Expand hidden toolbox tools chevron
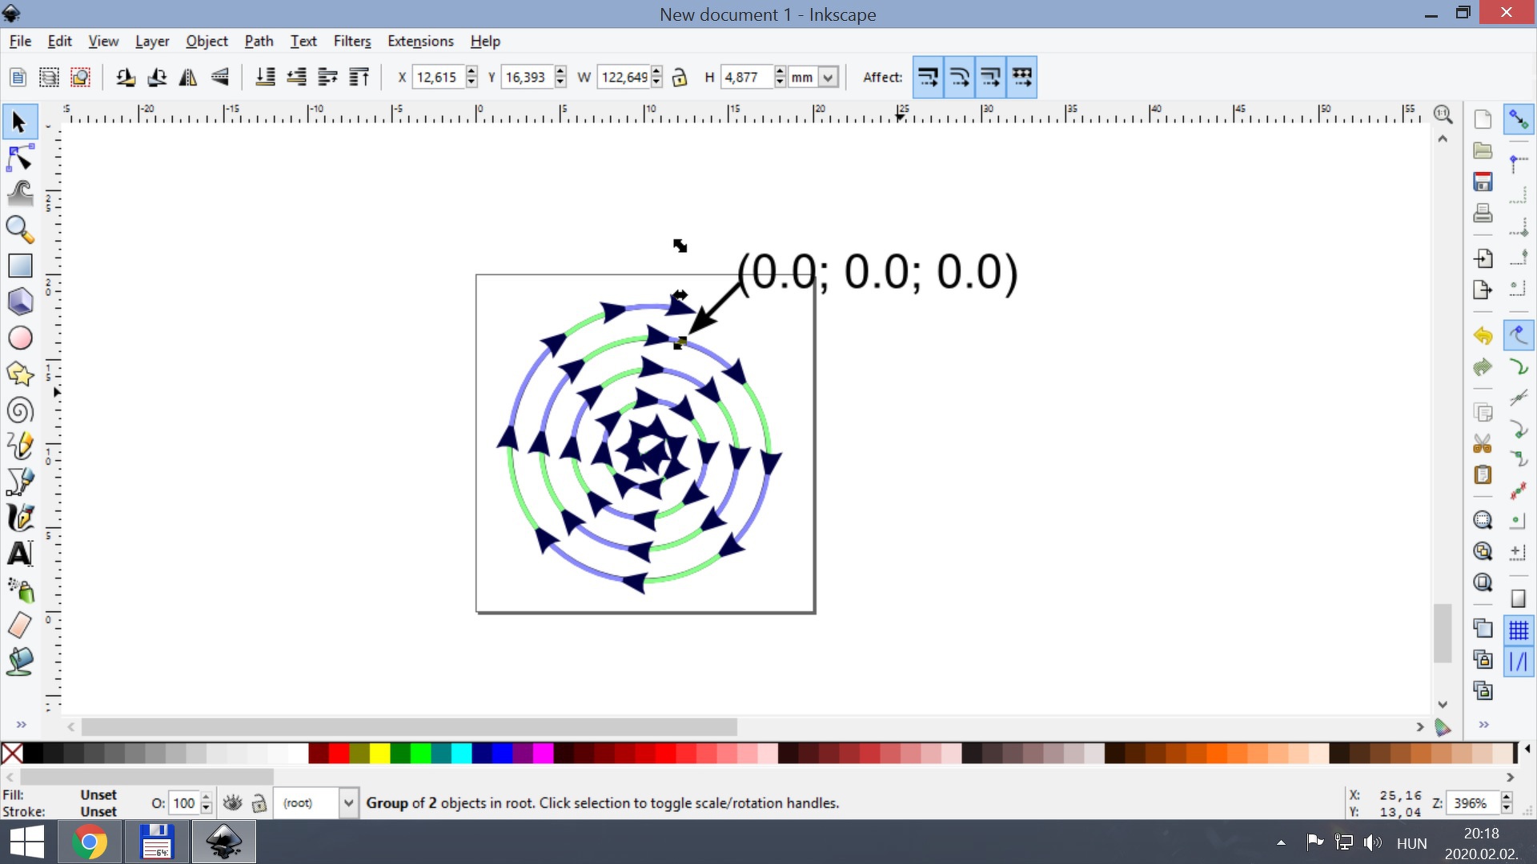Screen dimensions: 1537x864 (x=22, y=725)
